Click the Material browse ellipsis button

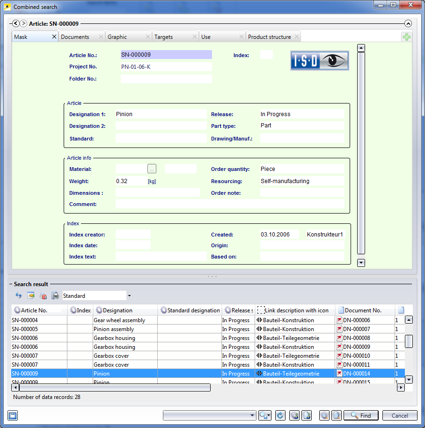click(x=151, y=169)
